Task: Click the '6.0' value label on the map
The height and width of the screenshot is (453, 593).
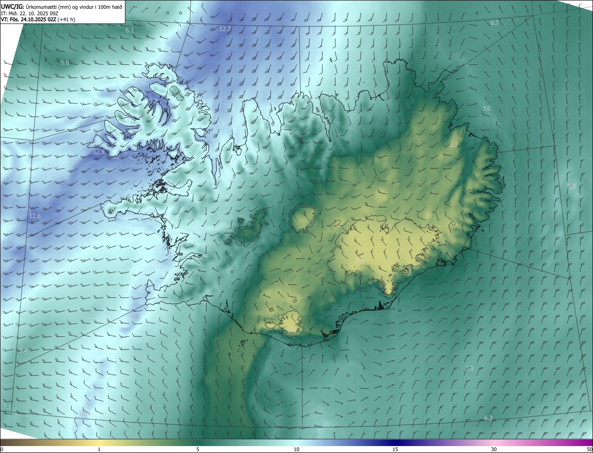Action: (65, 63)
